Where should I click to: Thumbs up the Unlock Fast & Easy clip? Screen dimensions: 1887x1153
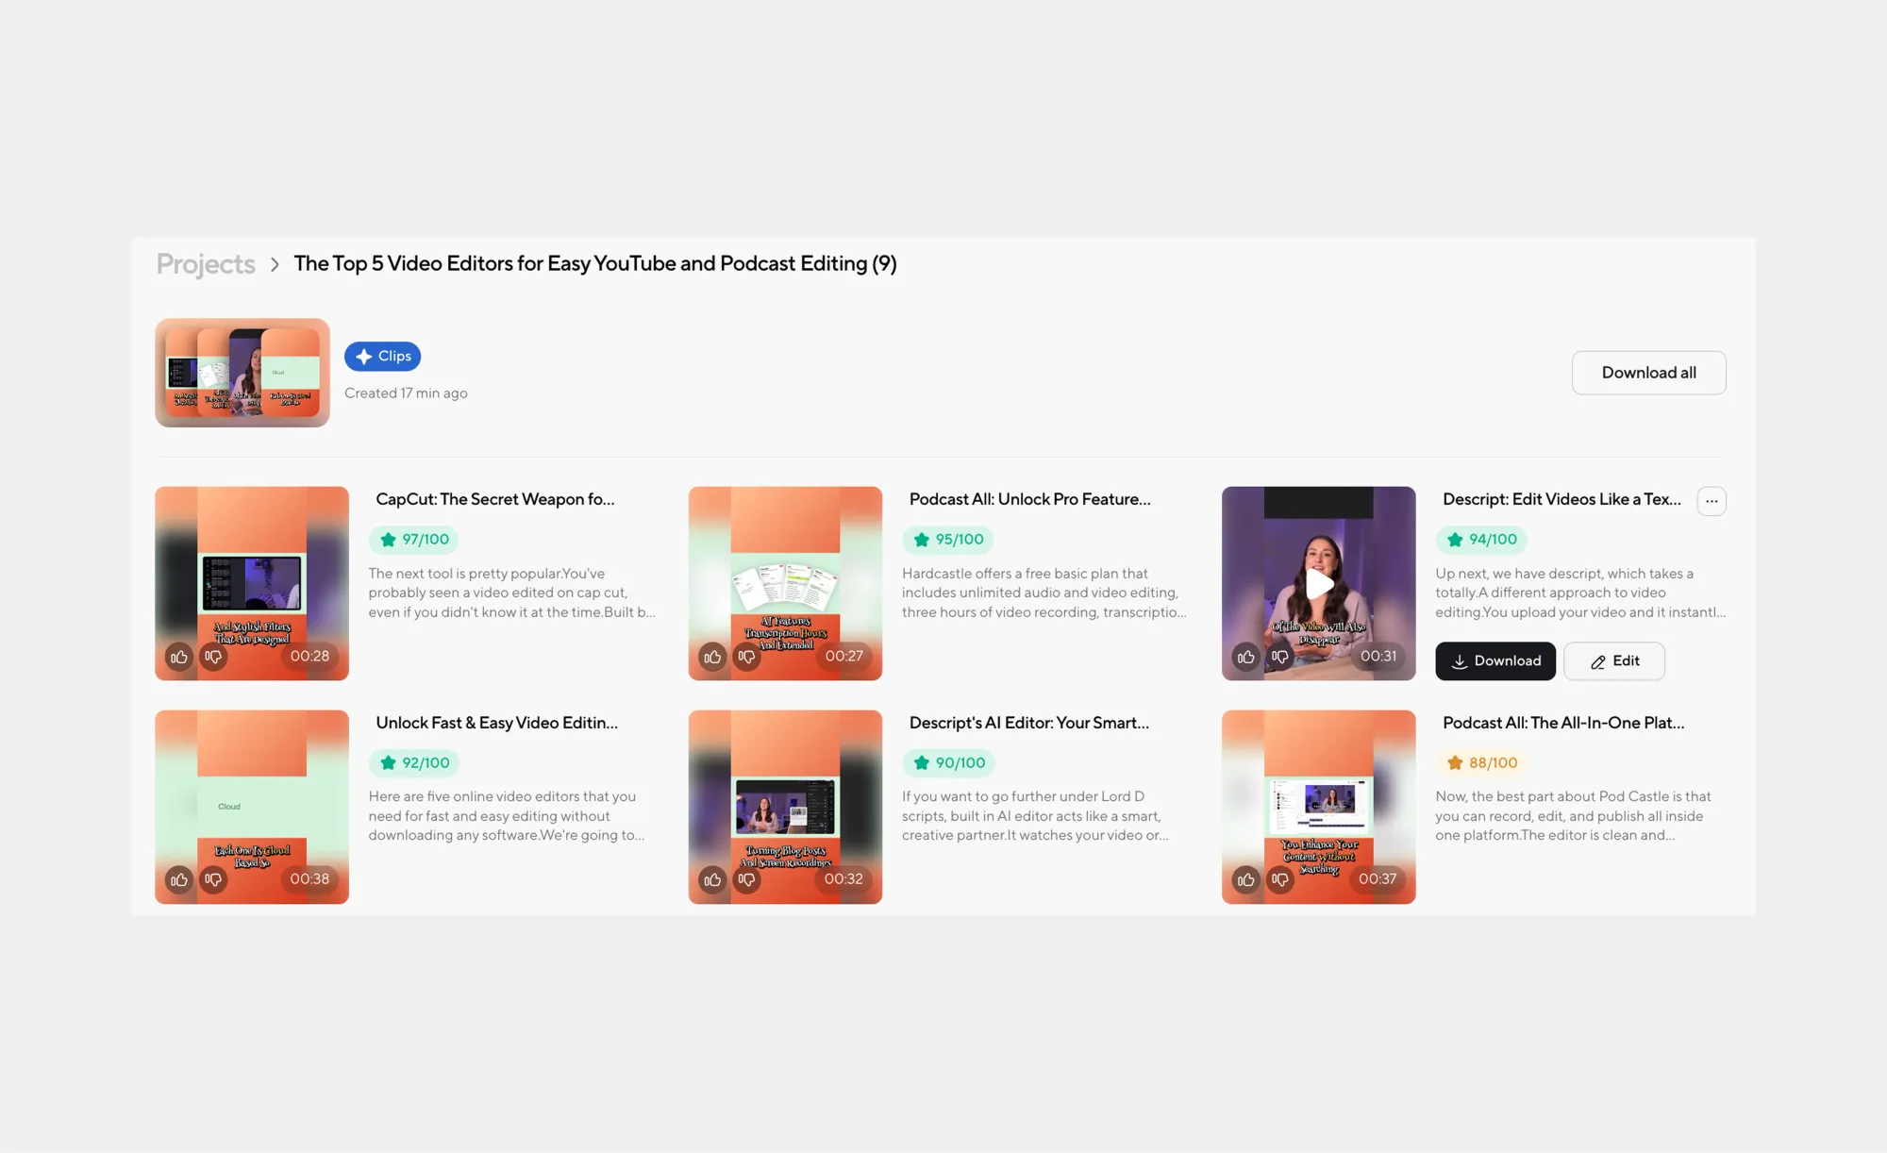[x=179, y=879]
